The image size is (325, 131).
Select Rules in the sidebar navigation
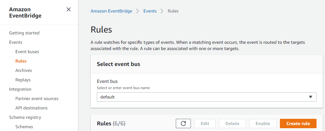pos(21,61)
